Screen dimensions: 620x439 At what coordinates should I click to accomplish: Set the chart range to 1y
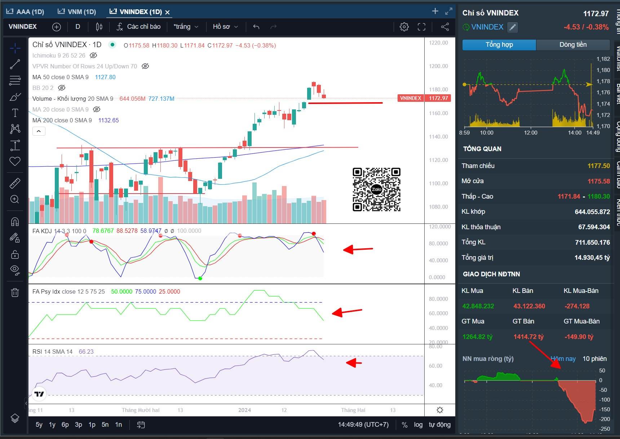[52, 425]
